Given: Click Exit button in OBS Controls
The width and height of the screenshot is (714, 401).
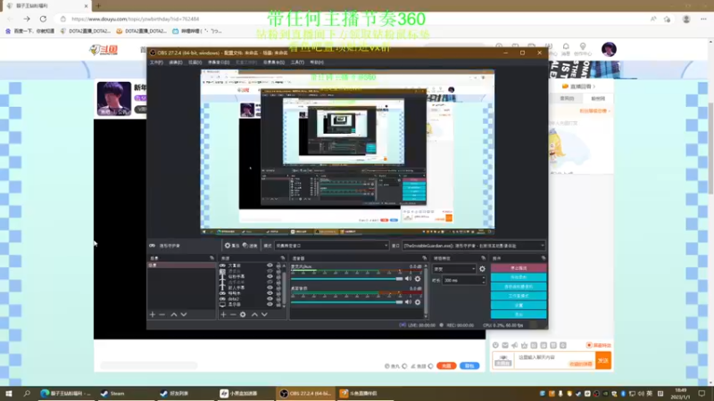Looking at the screenshot, I should [x=519, y=315].
